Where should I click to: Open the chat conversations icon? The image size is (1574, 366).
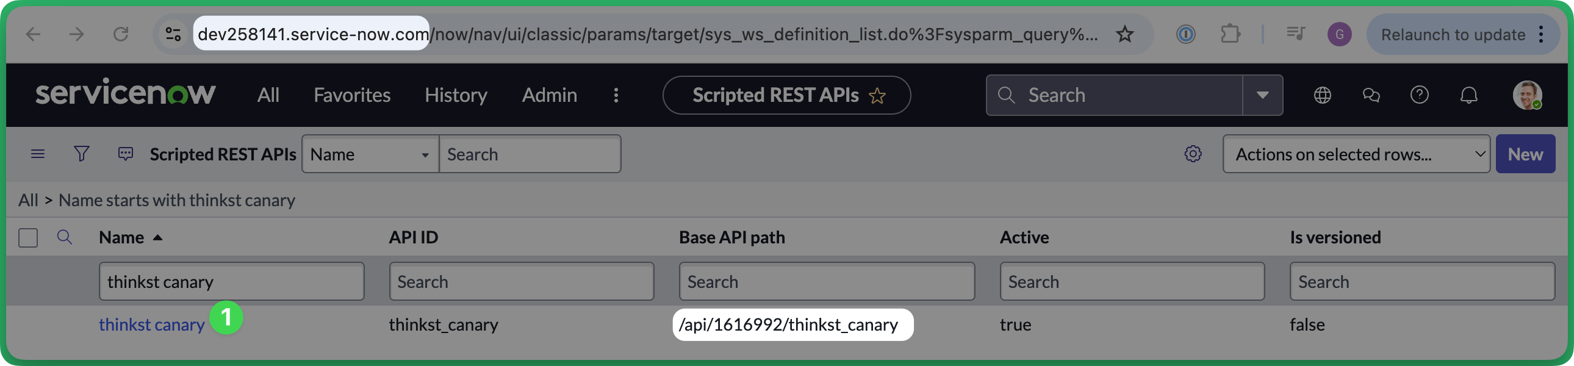click(x=1371, y=95)
